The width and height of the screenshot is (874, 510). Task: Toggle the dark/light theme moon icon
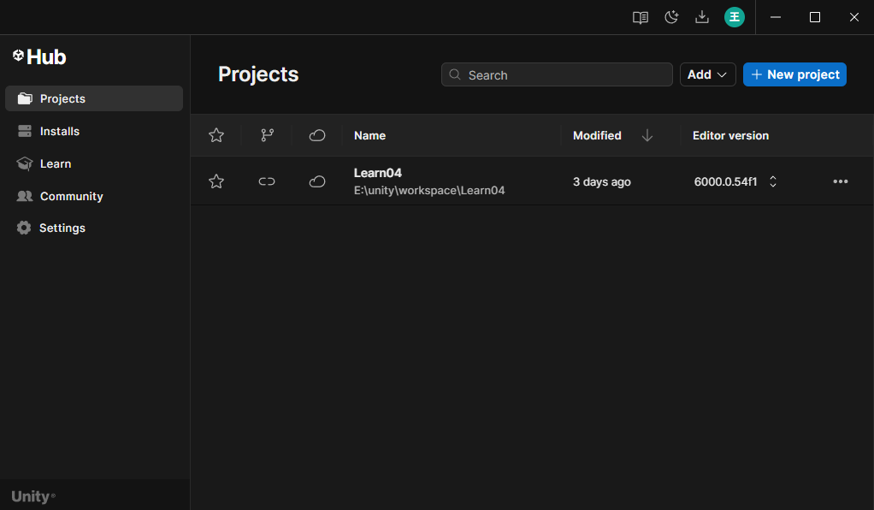[x=671, y=17]
